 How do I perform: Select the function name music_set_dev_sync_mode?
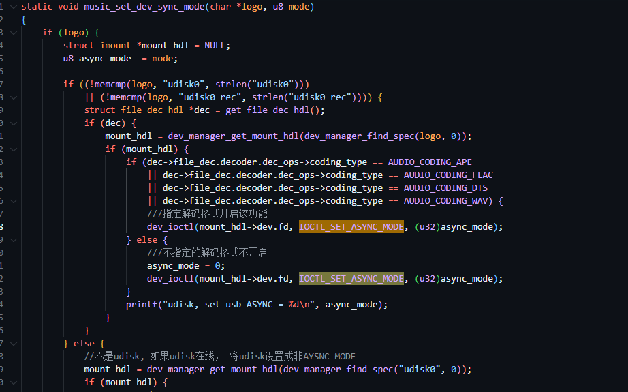pyautogui.click(x=144, y=7)
